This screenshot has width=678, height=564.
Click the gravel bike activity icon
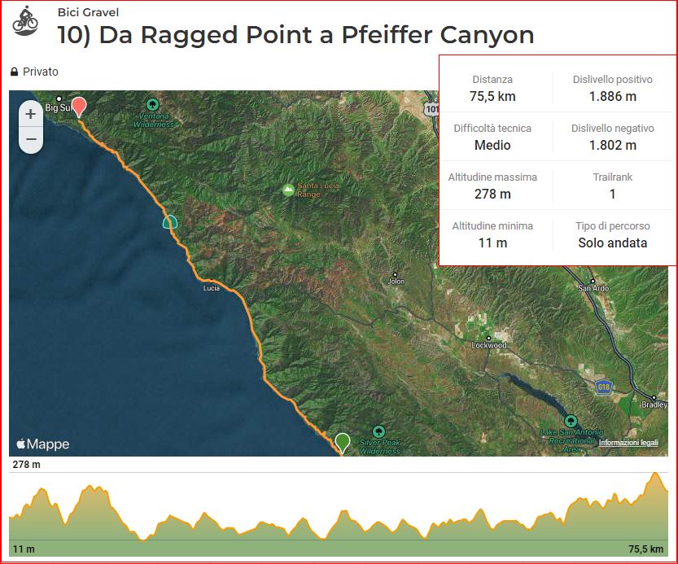pyautogui.click(x=25, y=21)
